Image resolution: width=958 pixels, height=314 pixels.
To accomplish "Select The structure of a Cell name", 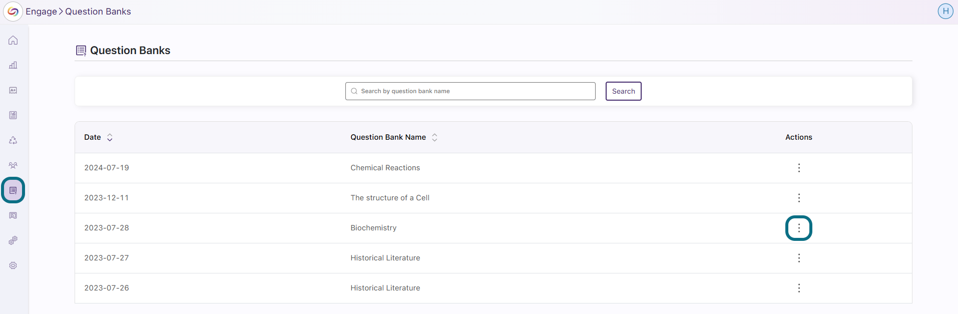I will tap(390, 198).
